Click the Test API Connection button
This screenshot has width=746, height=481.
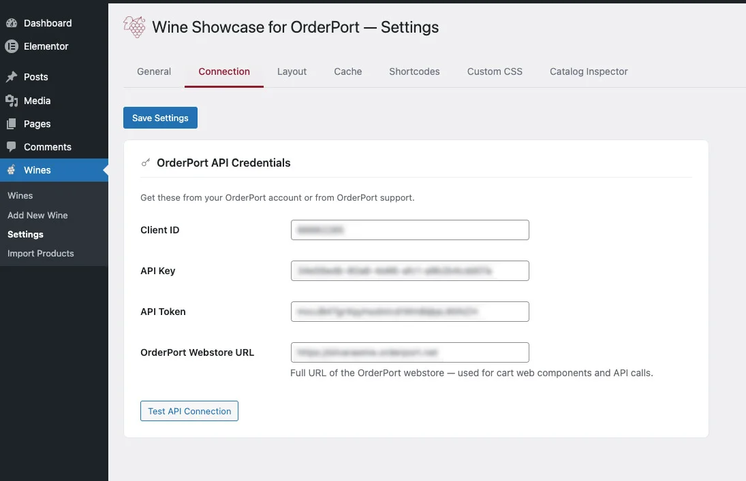tap(189, 411)
